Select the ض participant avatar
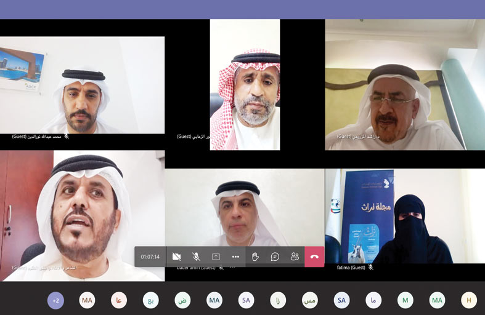Image resolution: width=485 pixels, height=315 pixels. 182,300
